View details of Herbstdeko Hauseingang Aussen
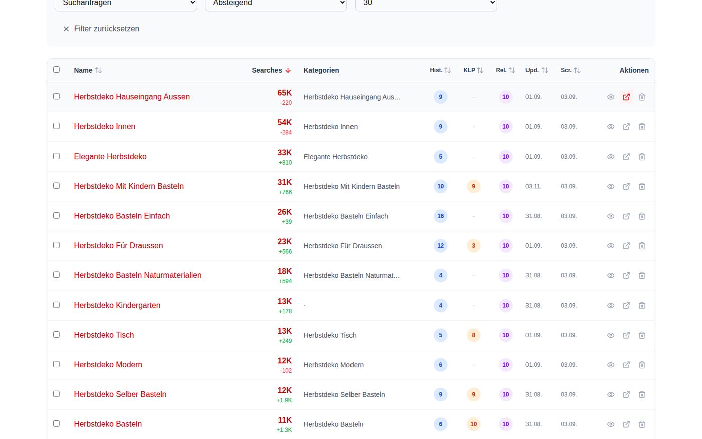This screenshot has height=439, width=702. pos(611,97)
